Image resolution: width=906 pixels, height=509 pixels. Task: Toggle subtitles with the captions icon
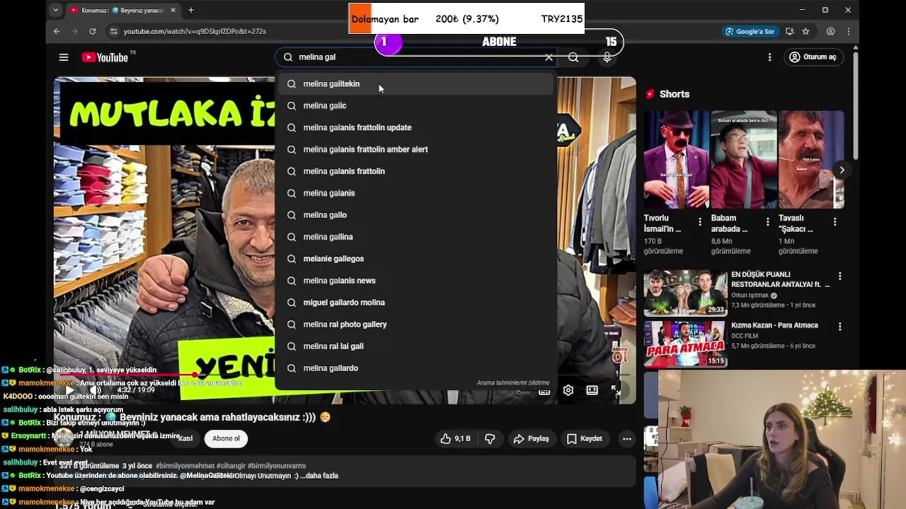[544, 390]
